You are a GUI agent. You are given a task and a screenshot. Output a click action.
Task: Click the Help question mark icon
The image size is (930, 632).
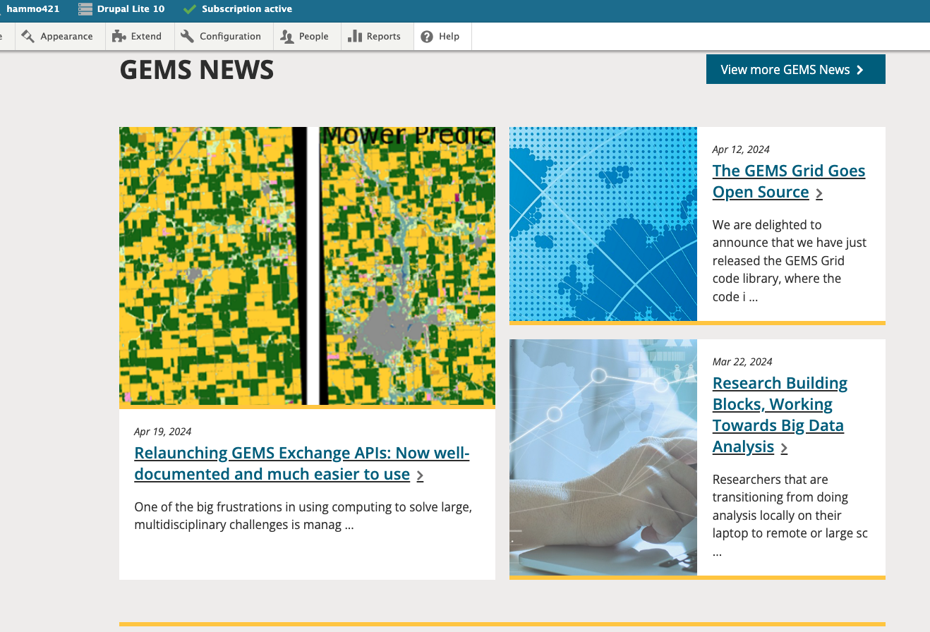[x=427, y=37]
